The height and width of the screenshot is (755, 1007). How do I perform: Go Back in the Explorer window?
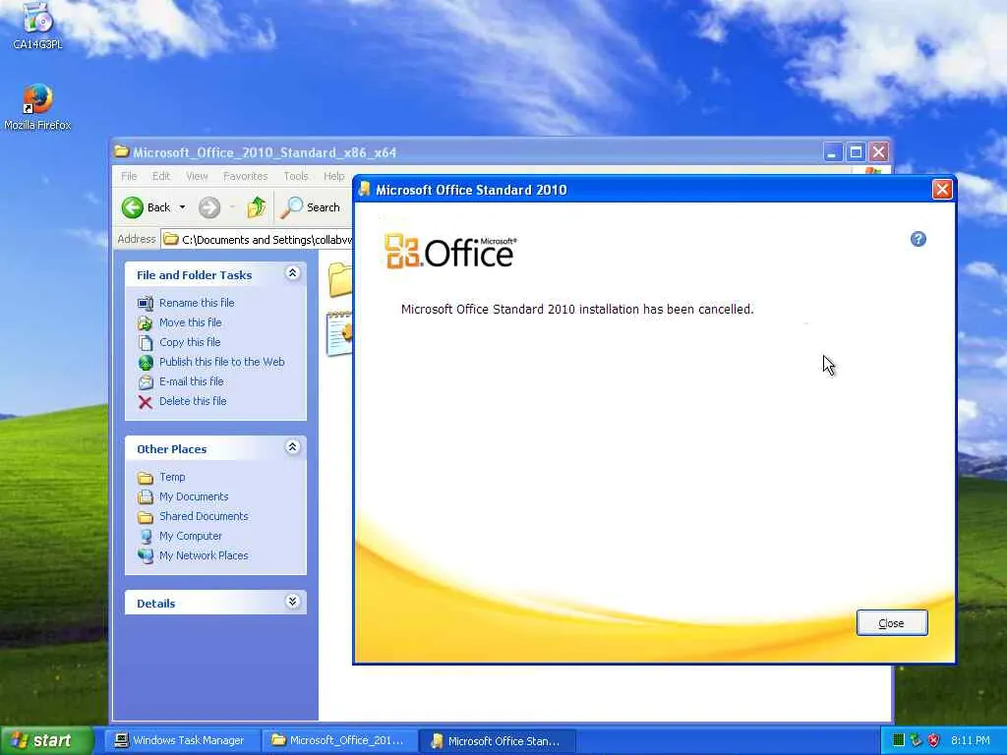click(147, 207)
